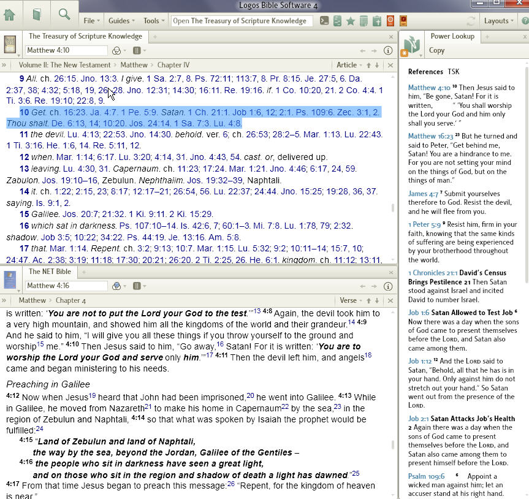Click the Power Lookup panel icon

coord(411,46)
